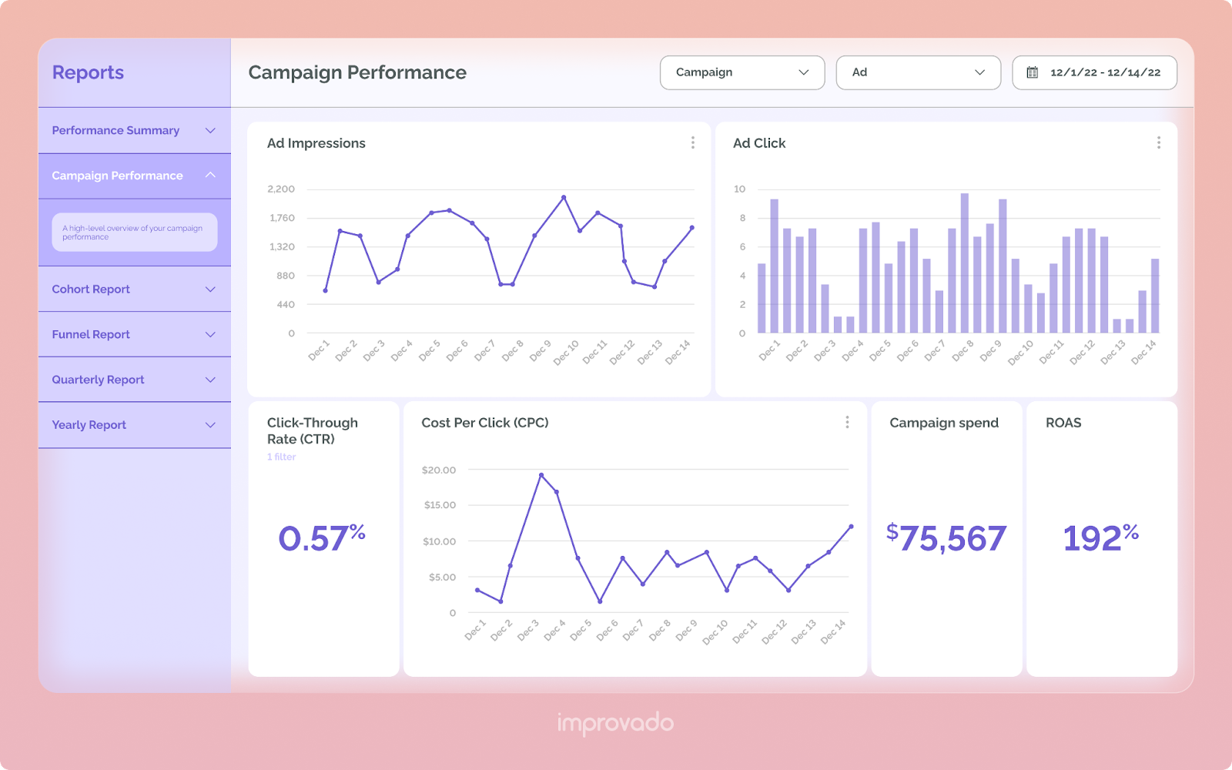Click the campaign overview description box
This screenshot has width=1232, height=770.
(134, 233)
